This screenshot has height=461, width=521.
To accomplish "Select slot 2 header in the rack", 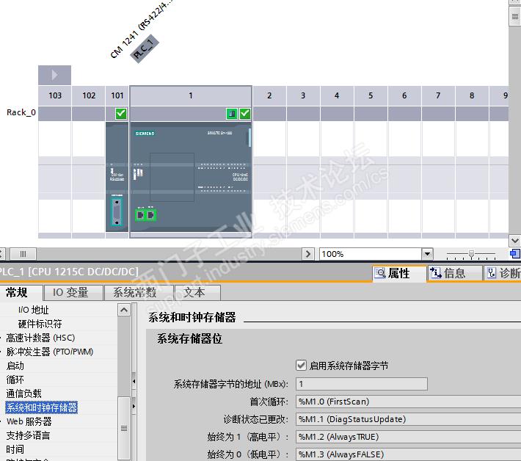I will (x=269, y=95).
